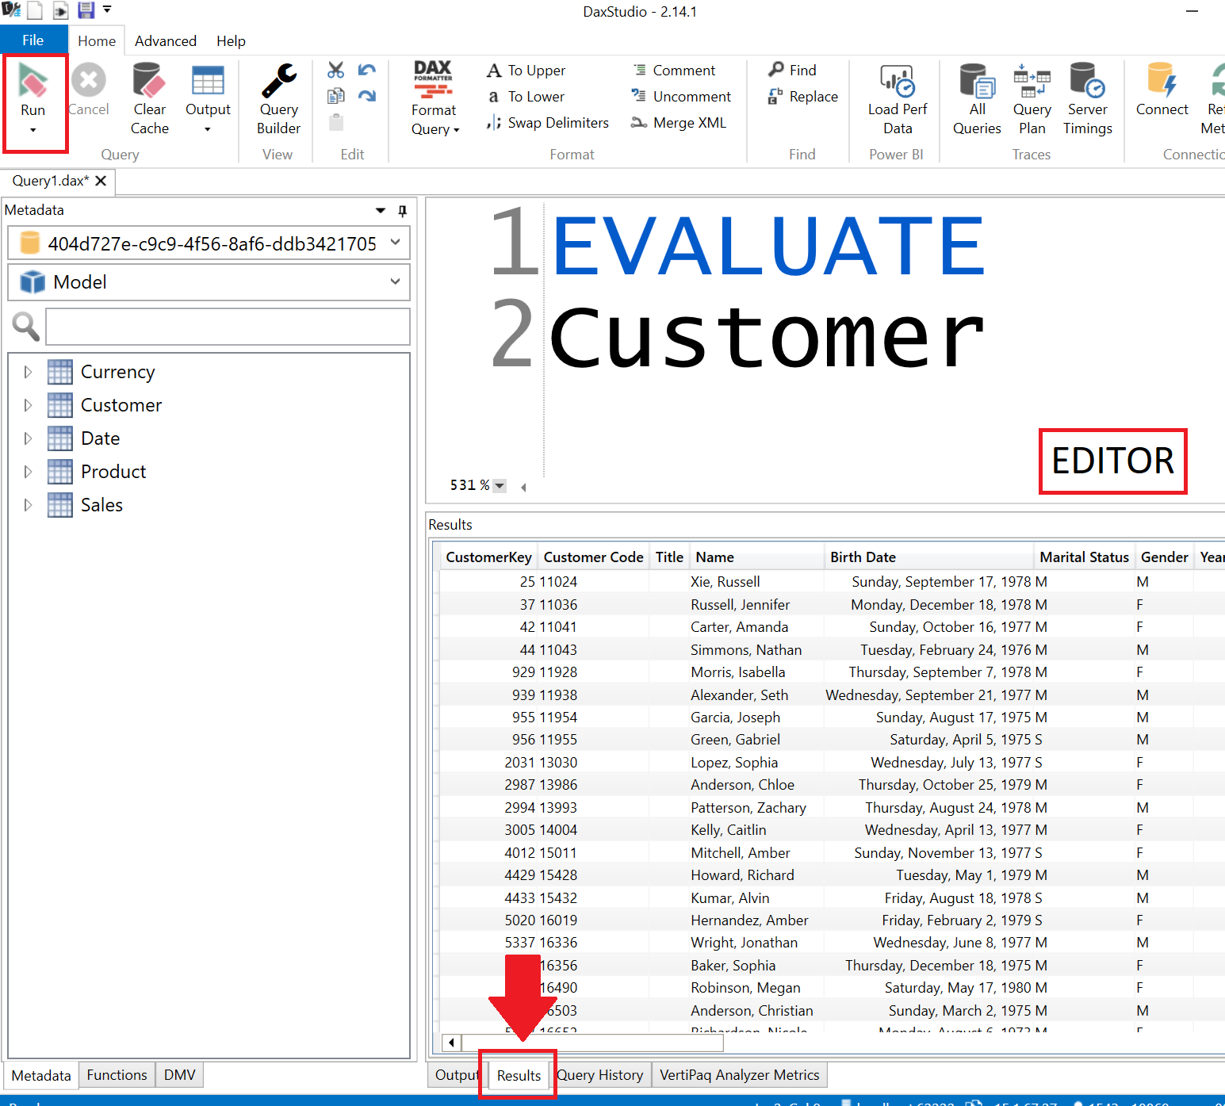Switch to the Functions tab

click(117, 1075)
